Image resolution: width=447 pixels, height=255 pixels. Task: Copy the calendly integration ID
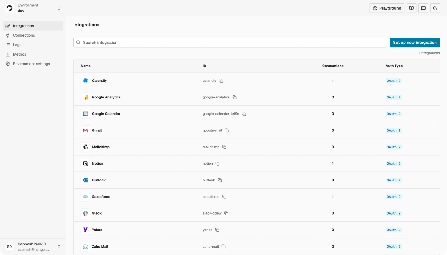(221, 81)
